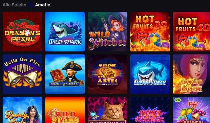Launch the Lucky Shark game
Image resolution: width=210 pixels, height=123 pixels.
pos(150,74)
